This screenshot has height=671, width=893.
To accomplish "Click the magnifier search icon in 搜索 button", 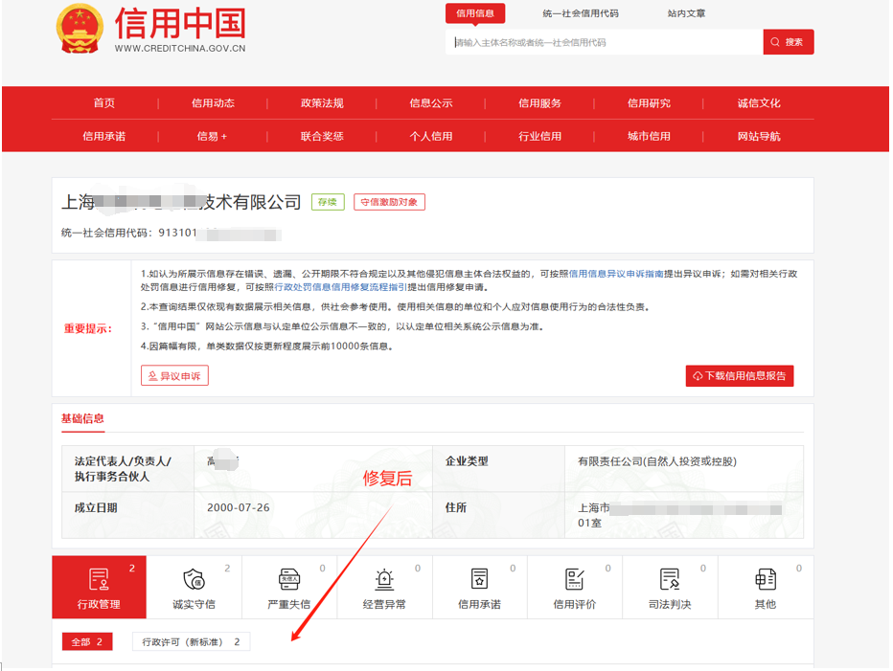I will click(774, 42).
